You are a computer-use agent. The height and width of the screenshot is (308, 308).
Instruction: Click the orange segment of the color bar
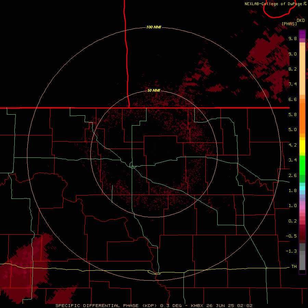(x=302, y=118)
